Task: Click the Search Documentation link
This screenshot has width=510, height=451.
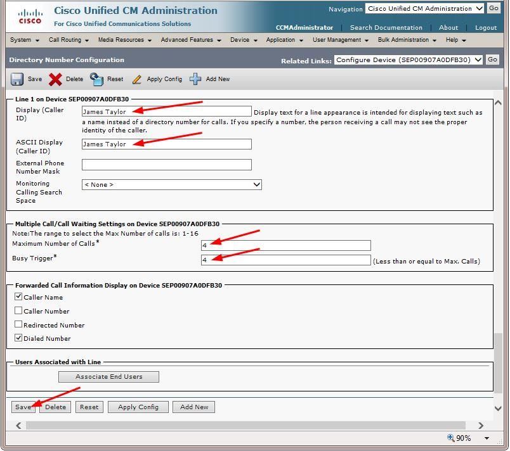Action: point(386,28)
